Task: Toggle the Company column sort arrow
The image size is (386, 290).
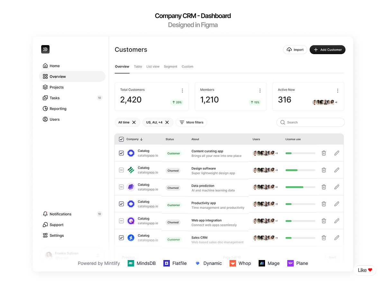Action: click(142, 139)
